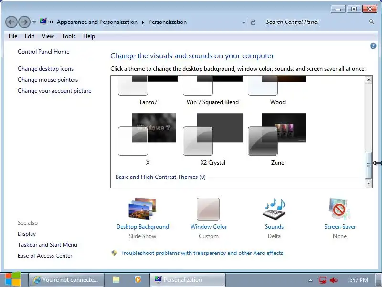Click the Screen Saver link
The width and height of the screenshot is (382, 287).
(340, 227)
